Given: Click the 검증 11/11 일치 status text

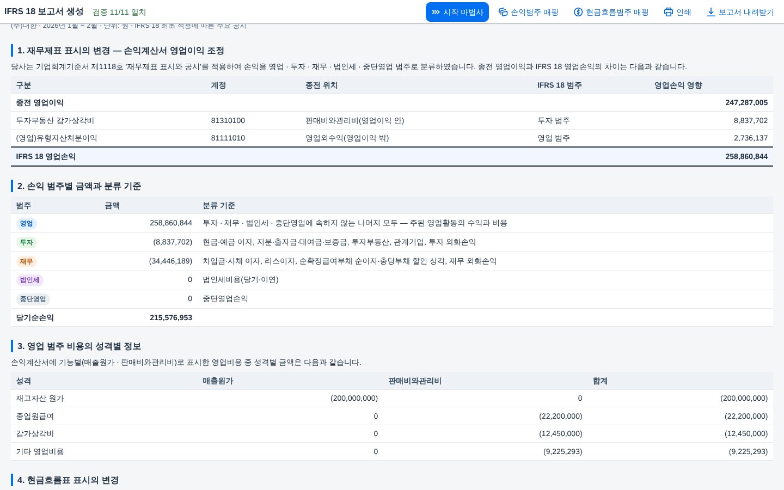Looking at the screenshot, I should (x=119, y=12).
